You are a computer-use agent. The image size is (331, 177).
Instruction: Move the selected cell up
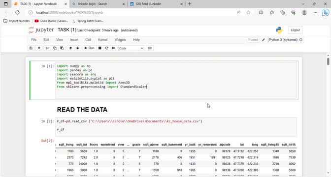click(70, 48)
